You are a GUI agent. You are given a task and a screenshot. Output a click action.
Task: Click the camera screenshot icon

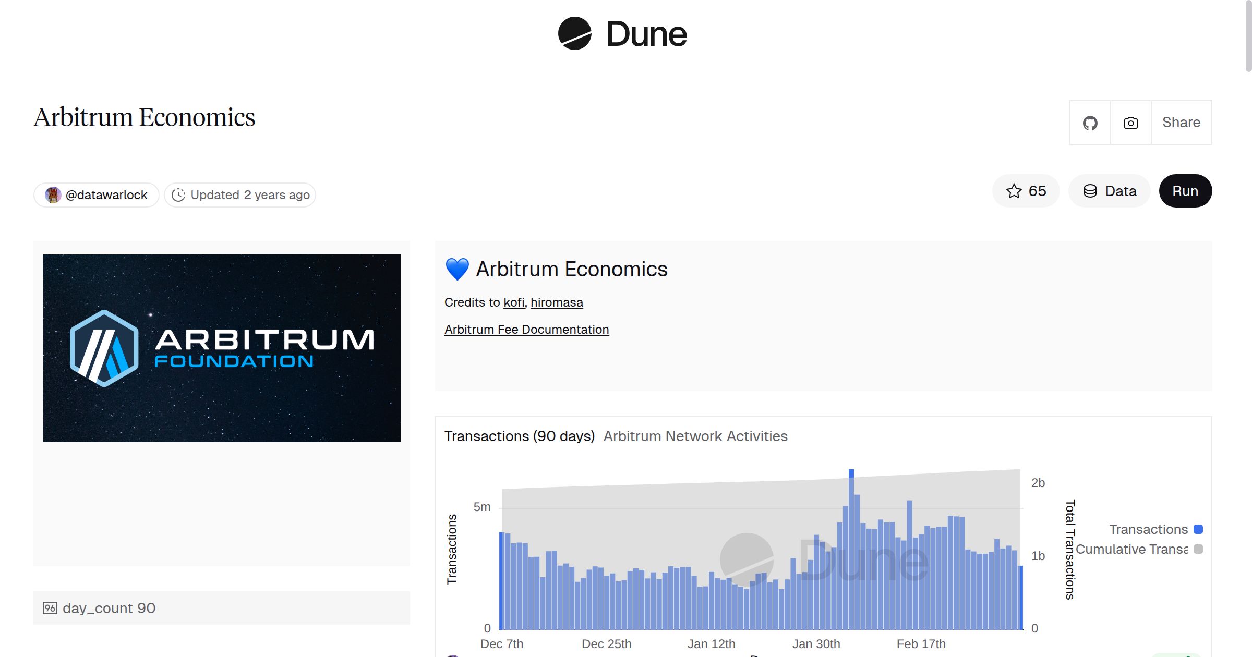tap(1130, 123)
